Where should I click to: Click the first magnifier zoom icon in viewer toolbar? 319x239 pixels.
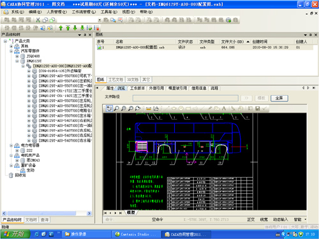click(x=116, y=108)
